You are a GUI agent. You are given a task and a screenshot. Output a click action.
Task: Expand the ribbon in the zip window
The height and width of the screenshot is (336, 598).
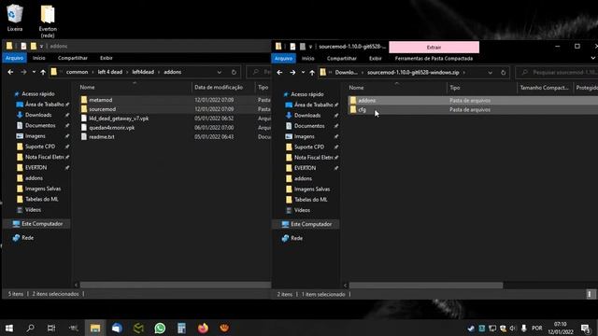click(593, 58)
